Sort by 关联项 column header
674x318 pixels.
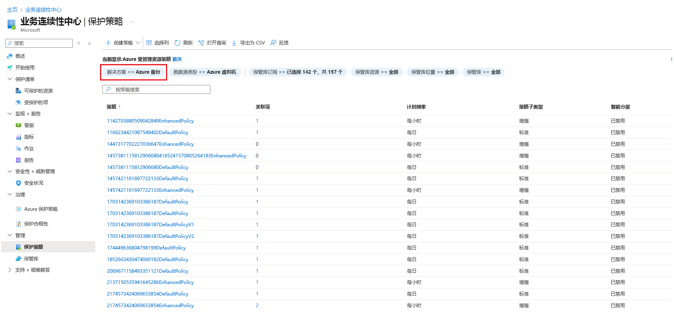263,107
